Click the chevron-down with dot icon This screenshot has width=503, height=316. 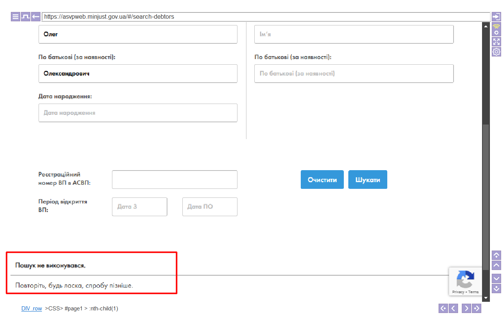point(496,288)
